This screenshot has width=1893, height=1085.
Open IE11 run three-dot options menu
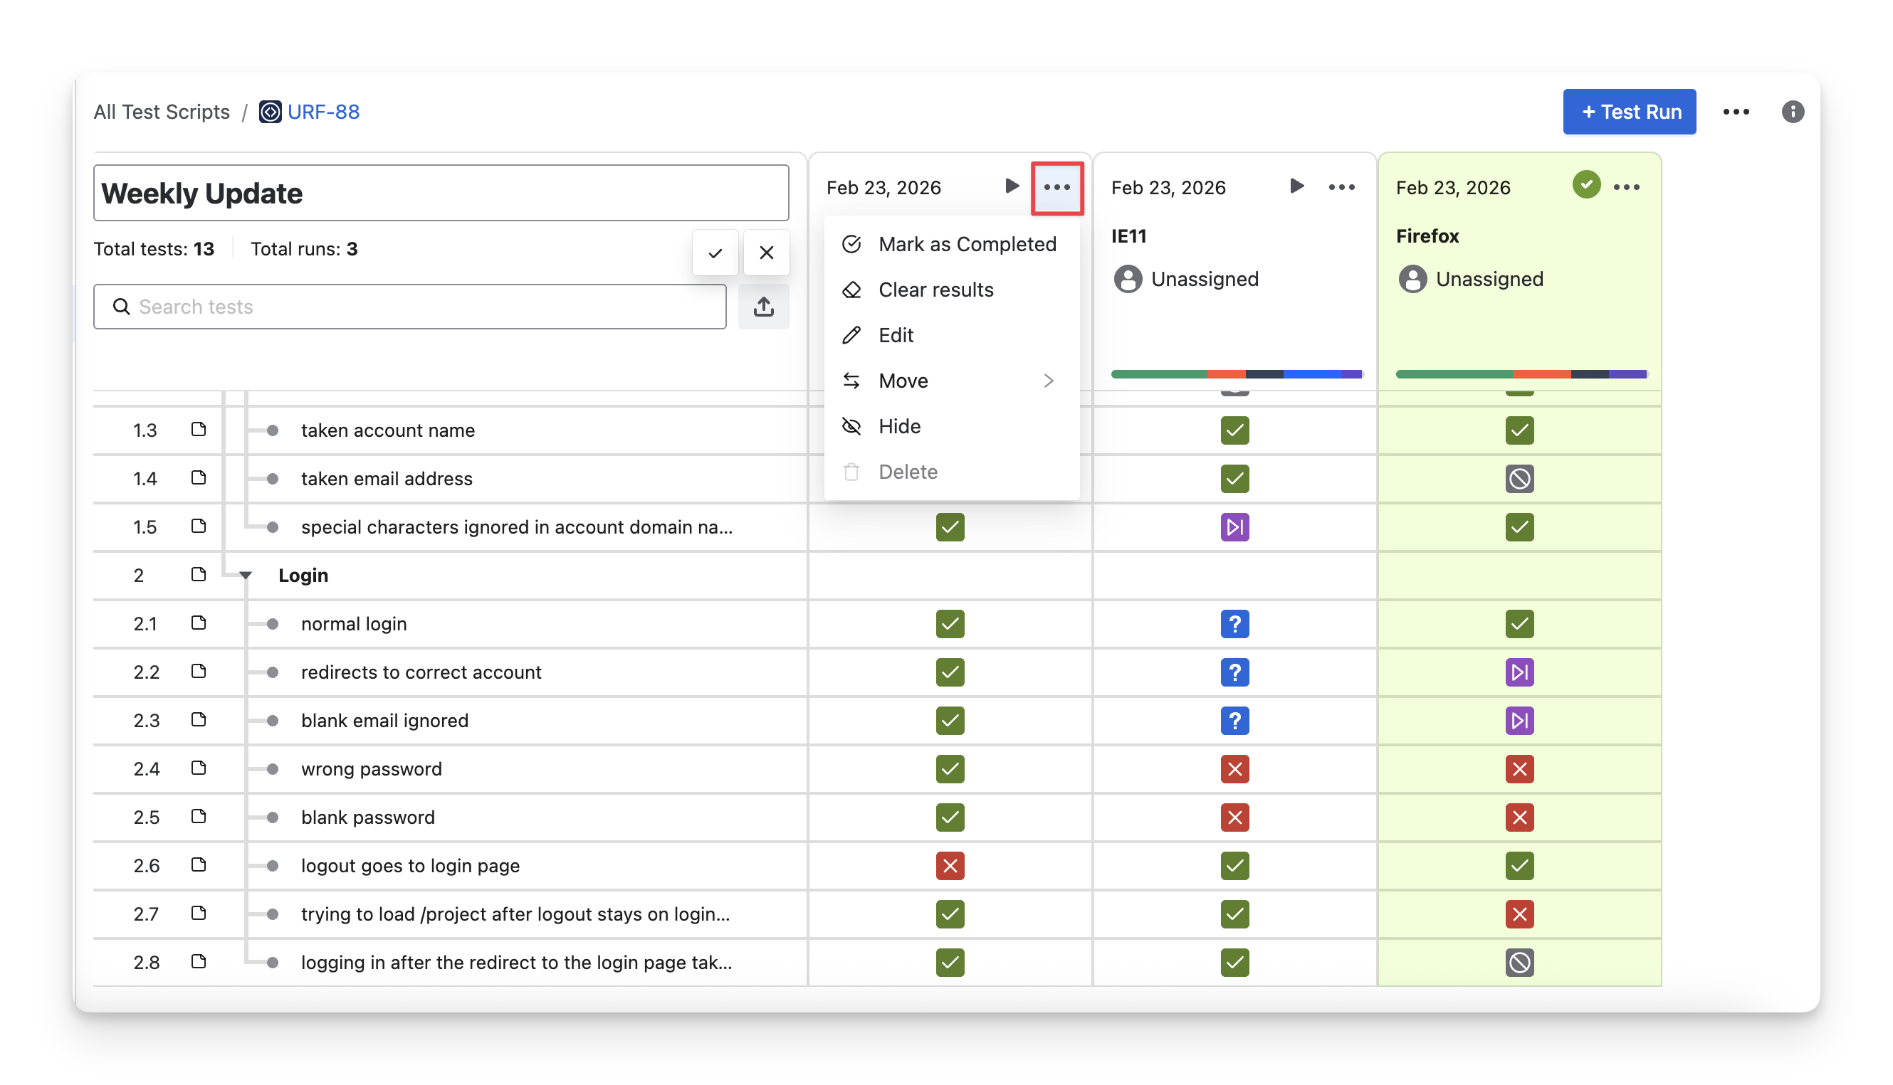pos(1341,187)
